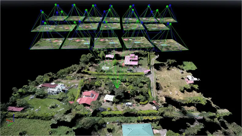Select the white vehicle parked on dirt lot
The image size is (242, 136).
click(x=129, y=104)
